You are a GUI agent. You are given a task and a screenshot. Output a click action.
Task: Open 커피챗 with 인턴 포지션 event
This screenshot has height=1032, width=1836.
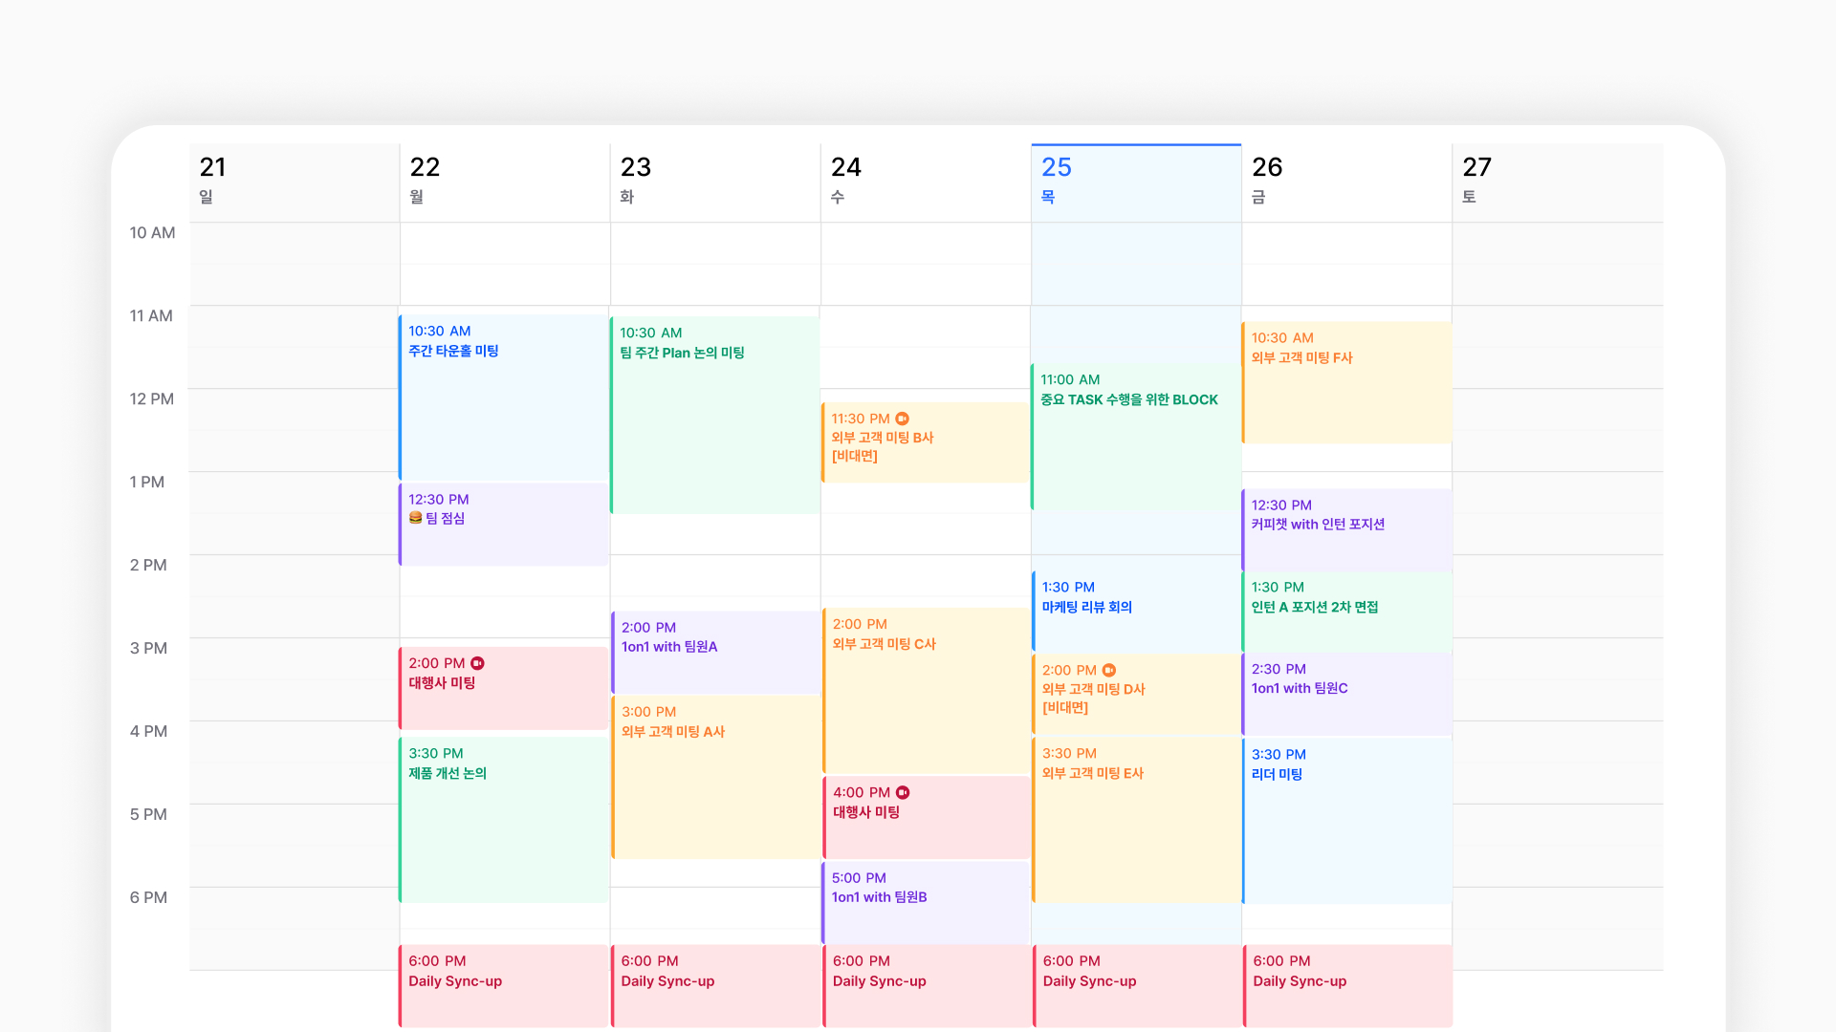1345,528
